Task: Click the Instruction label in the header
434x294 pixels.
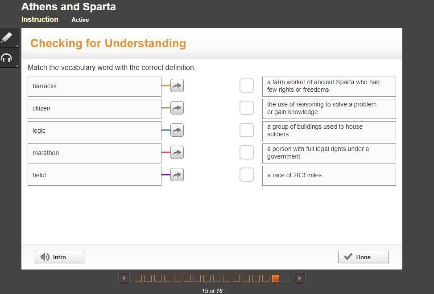Action: [x=40, y=19]
